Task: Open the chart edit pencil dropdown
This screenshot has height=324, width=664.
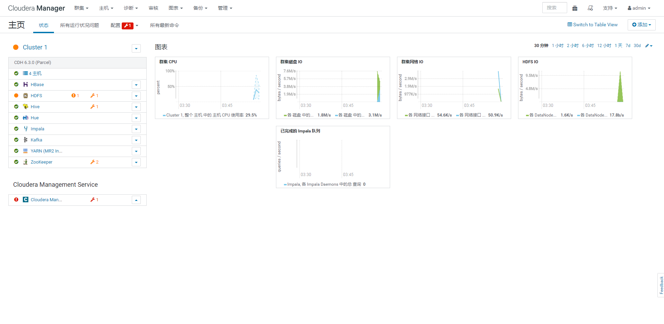Action: (649, 46)
